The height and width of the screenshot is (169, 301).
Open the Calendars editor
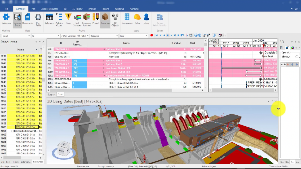pos(49,19)
